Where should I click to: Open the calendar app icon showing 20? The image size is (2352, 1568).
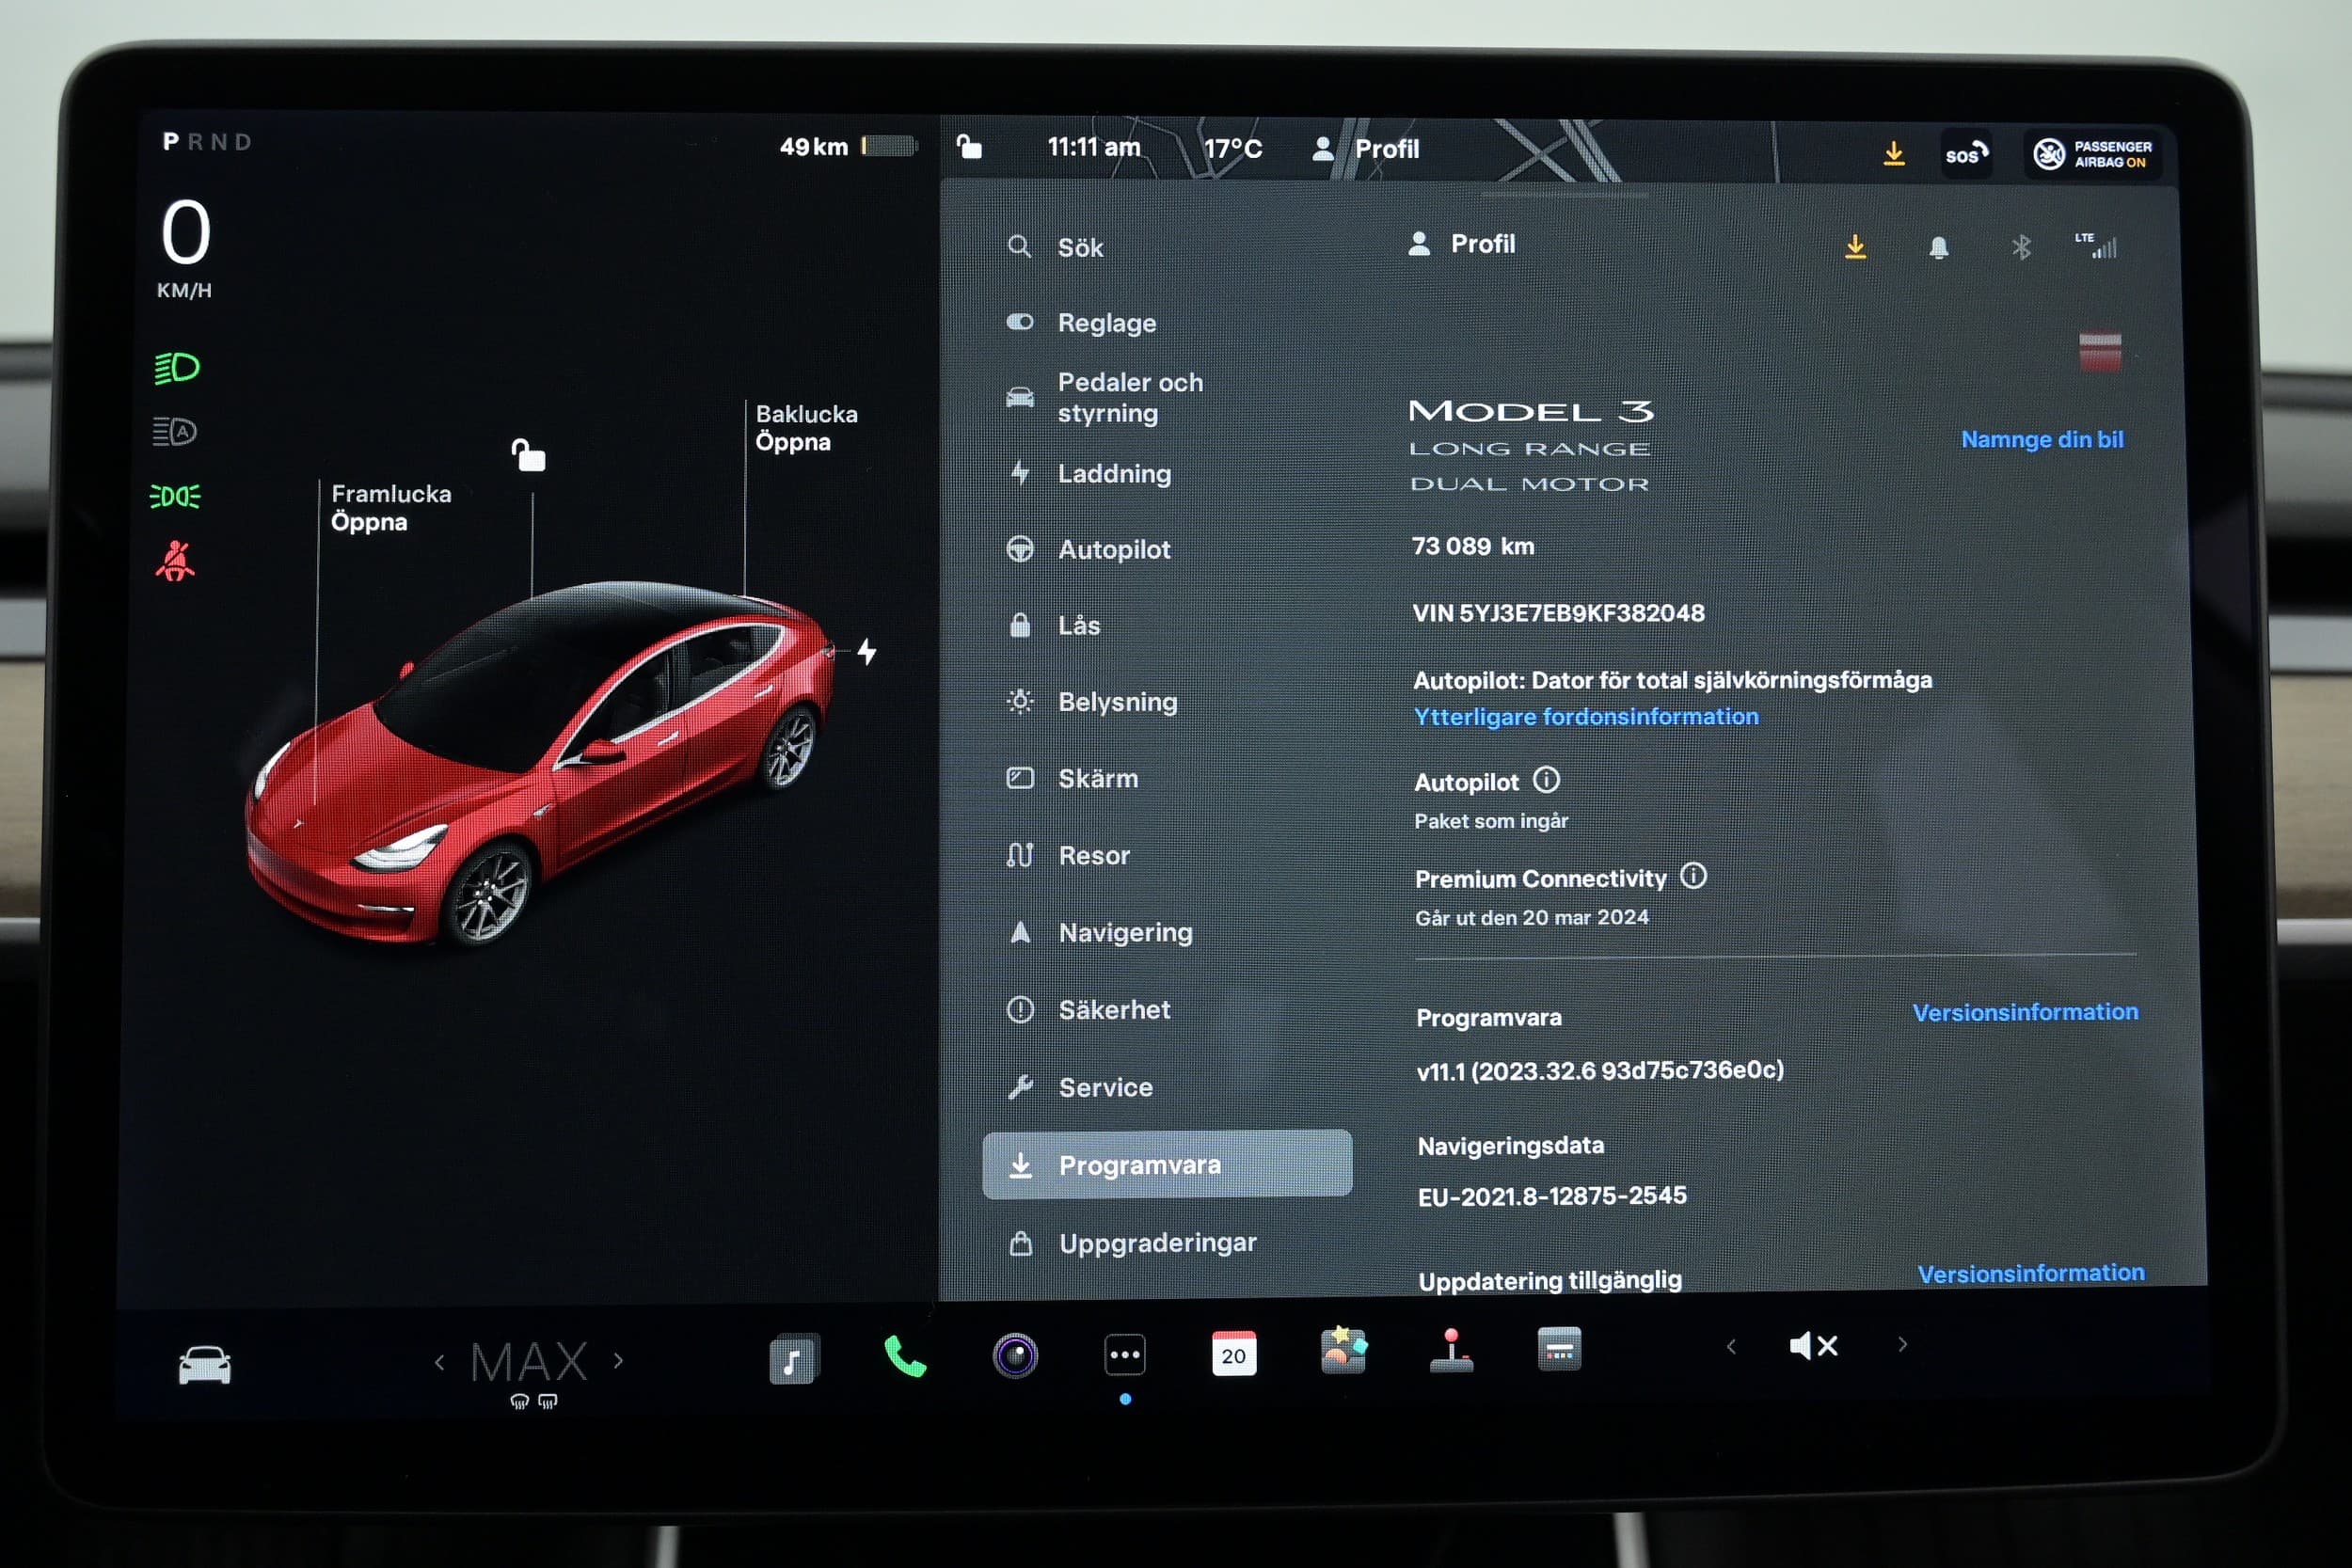point(1233,1354)
